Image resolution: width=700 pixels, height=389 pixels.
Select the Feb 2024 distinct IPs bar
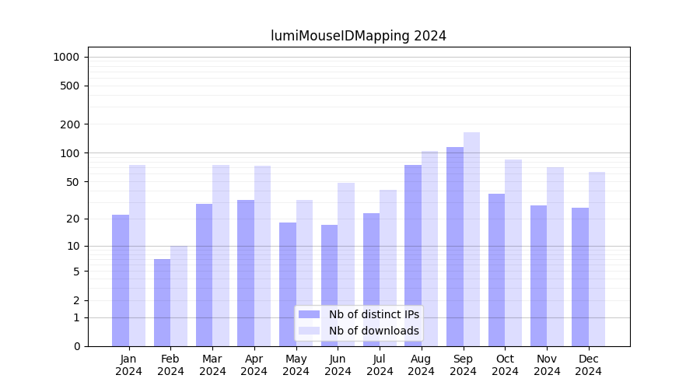(163, 302)
